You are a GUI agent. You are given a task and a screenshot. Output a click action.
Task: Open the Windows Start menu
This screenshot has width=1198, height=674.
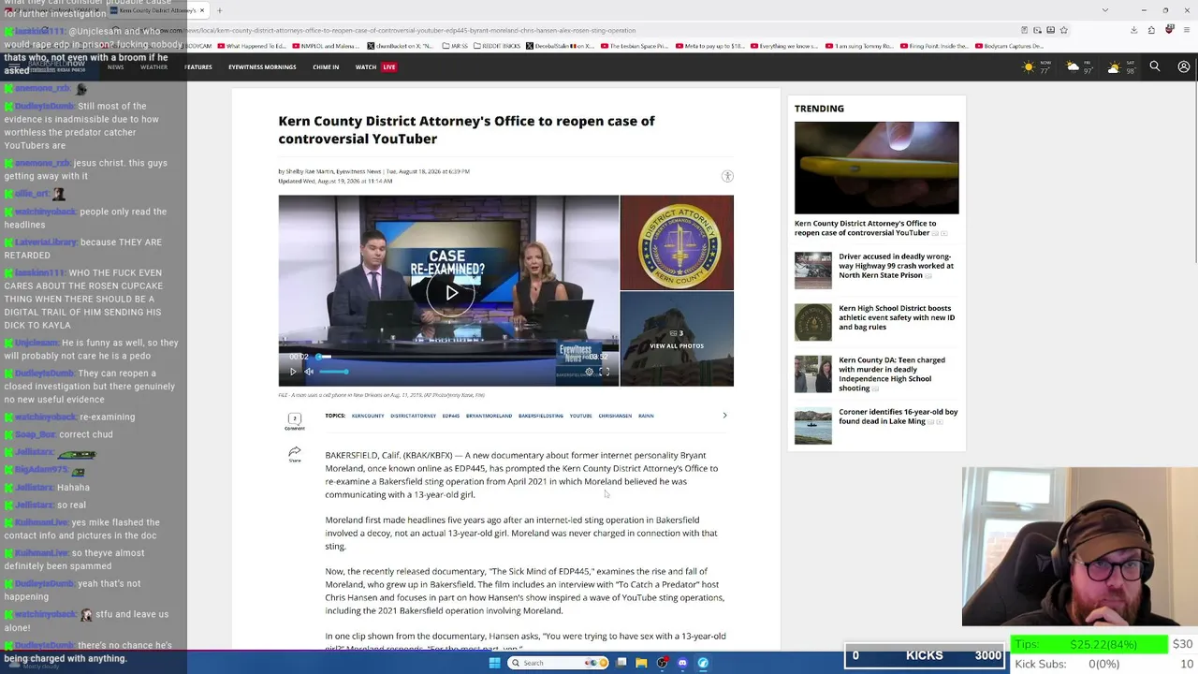494,663
